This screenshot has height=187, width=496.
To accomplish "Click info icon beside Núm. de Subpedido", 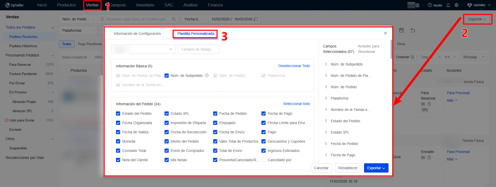I will tap(207, 76).
